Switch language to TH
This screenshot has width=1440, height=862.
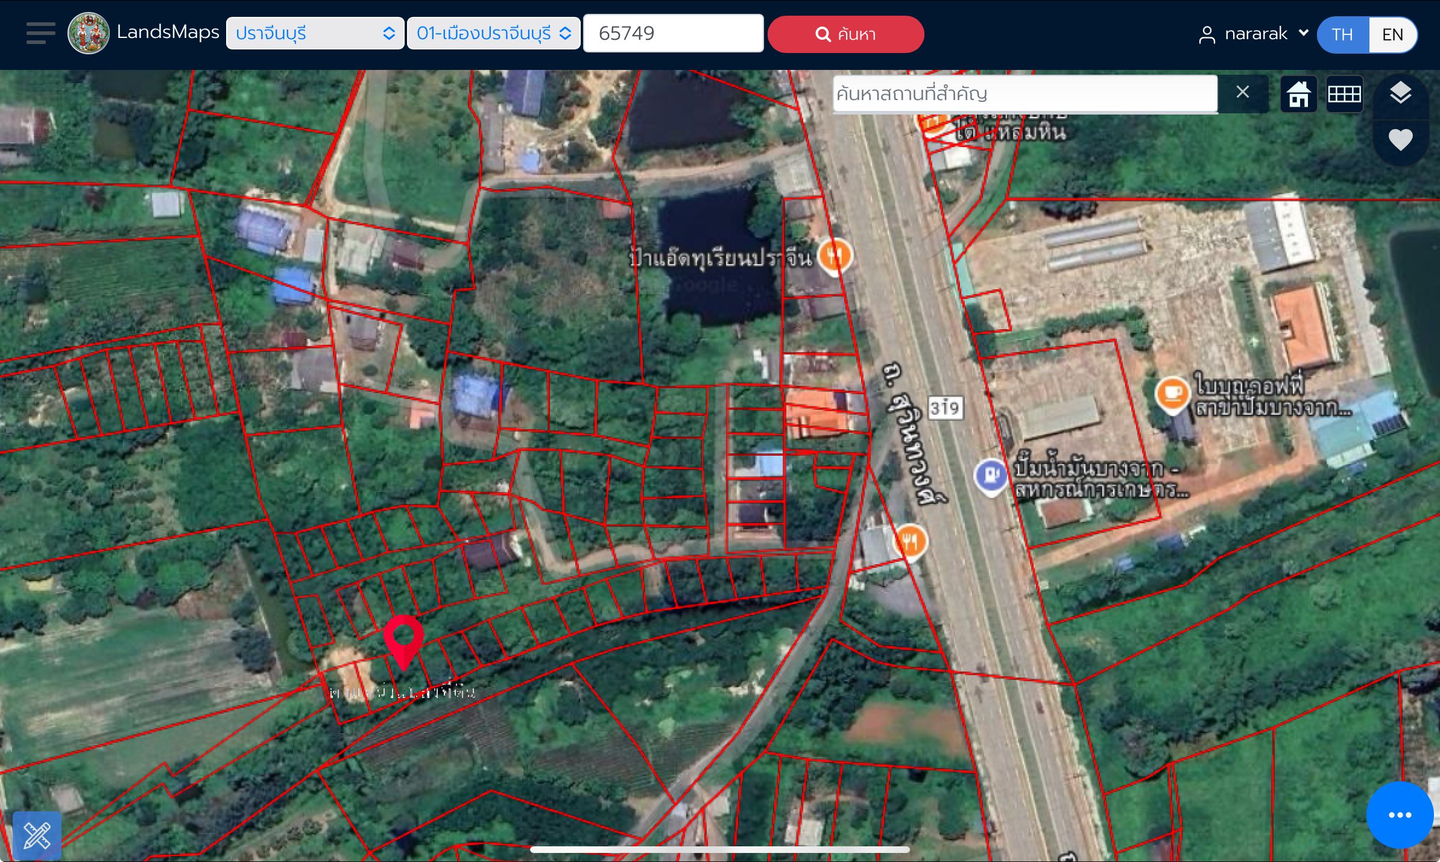(x=1342, y=34)
